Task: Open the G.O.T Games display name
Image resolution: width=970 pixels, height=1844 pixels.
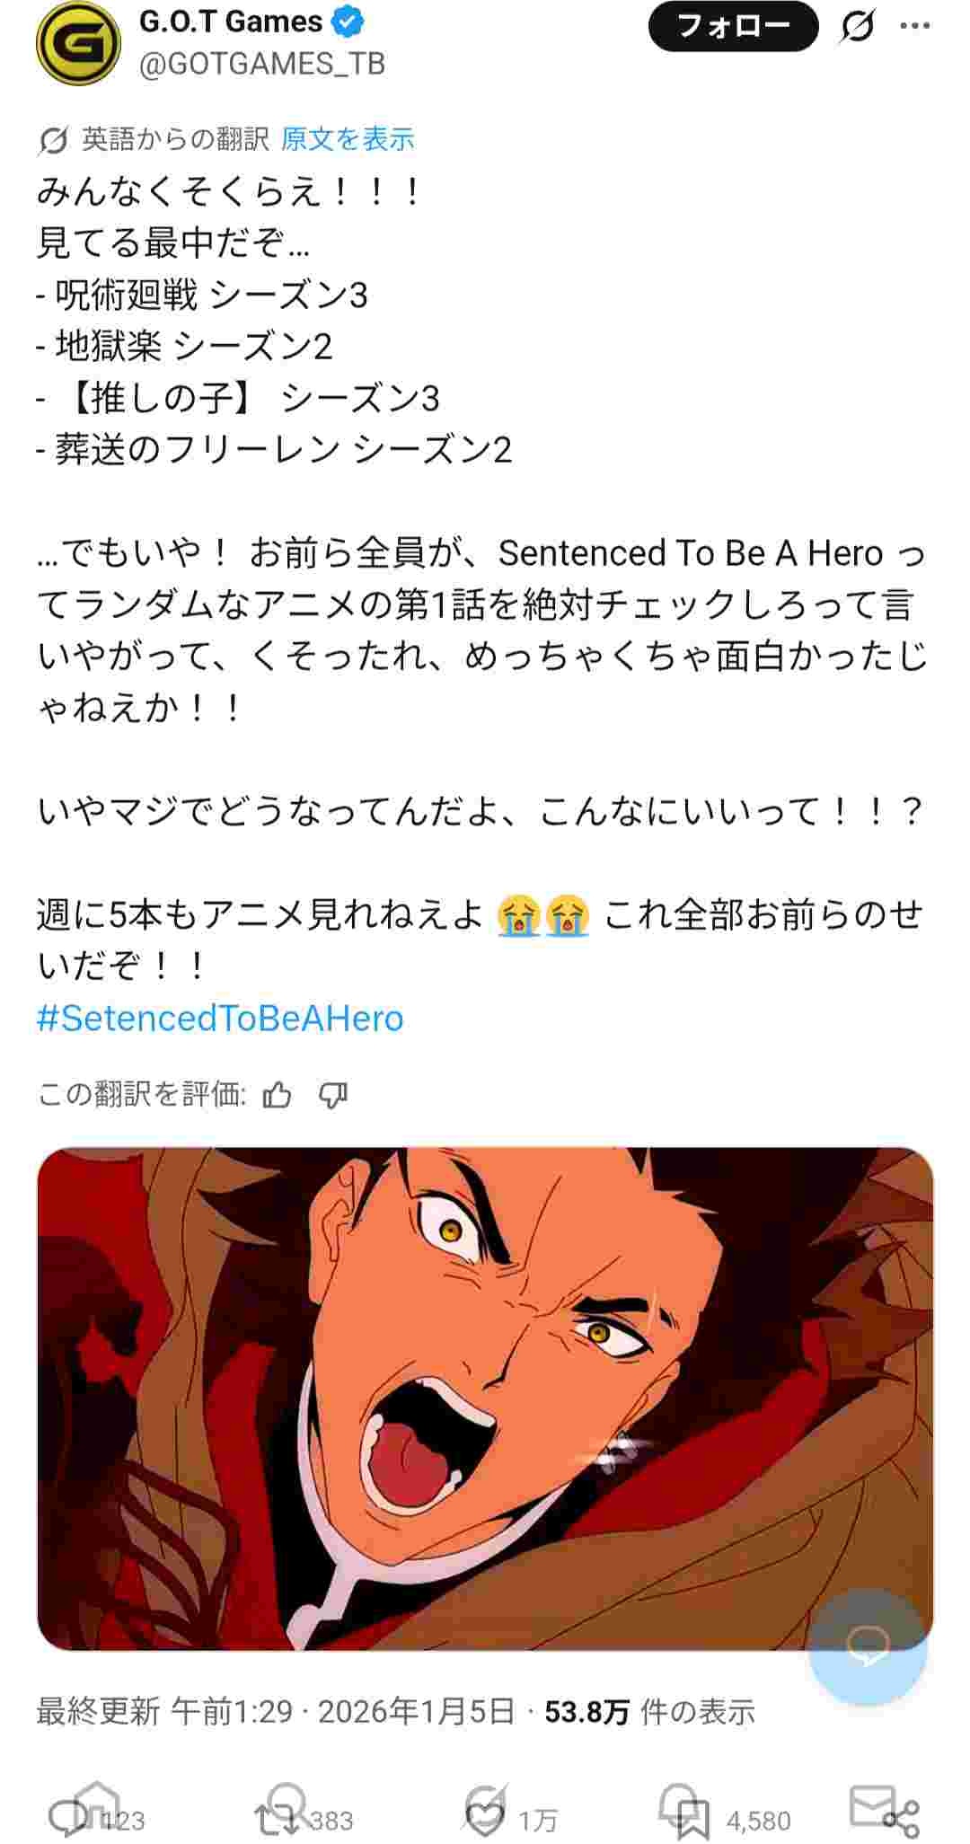Action: pyautogui.click(x=231, y=22)
